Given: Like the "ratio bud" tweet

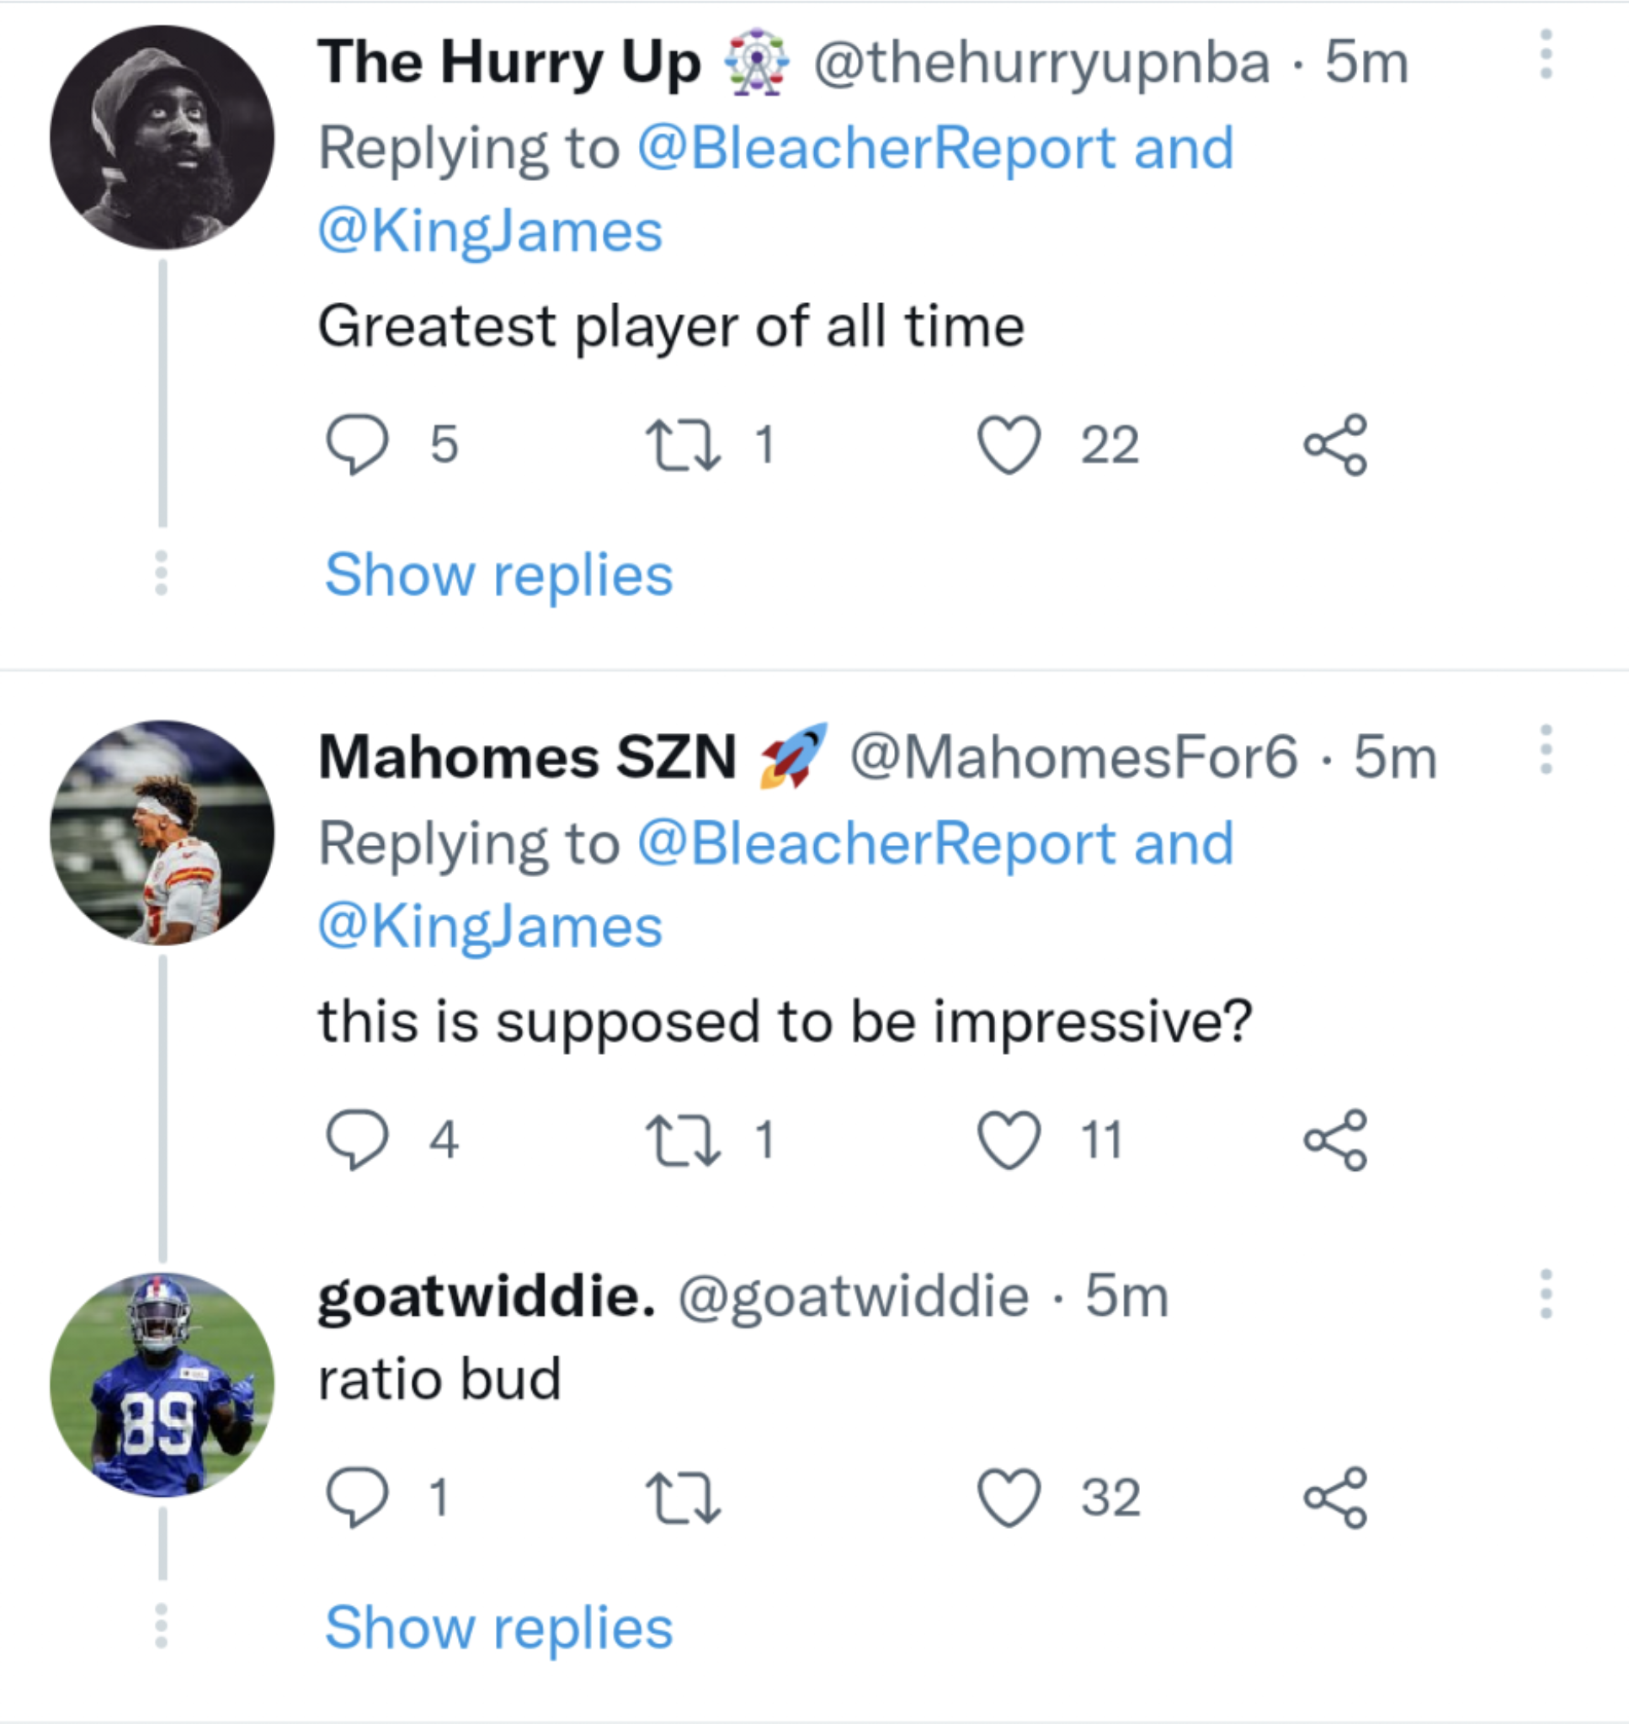Looking at the screenshot, I should [x=1009, y=1498].
